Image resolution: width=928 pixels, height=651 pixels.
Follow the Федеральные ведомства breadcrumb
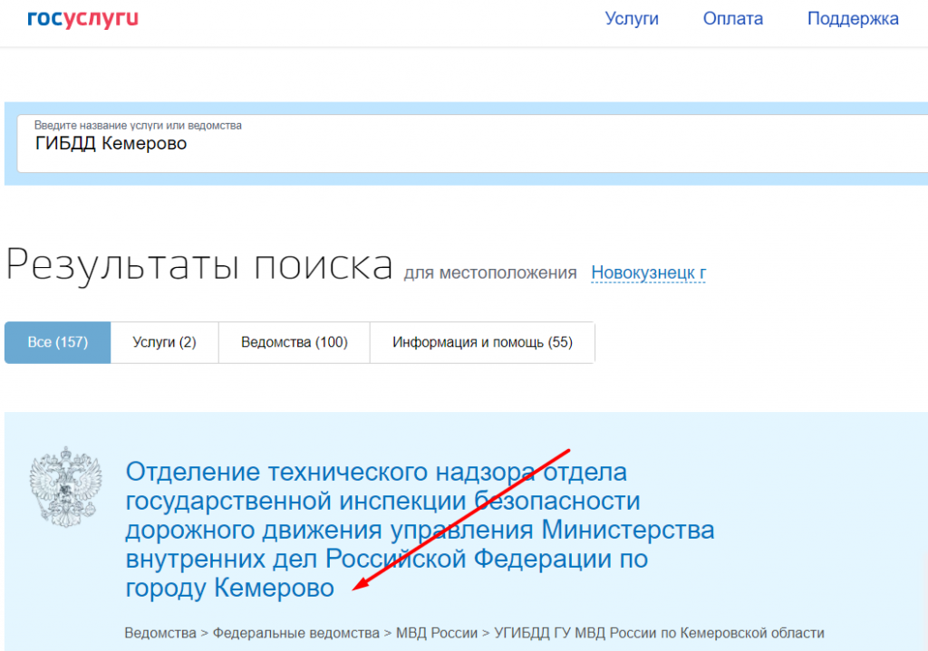[296, 633]
